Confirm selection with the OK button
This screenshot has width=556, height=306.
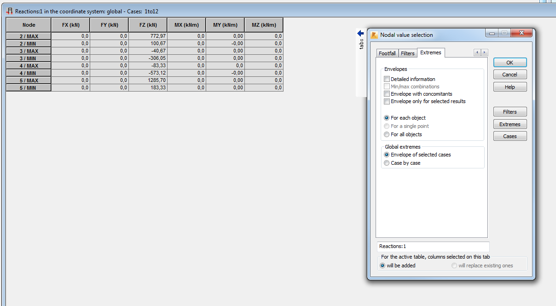[510, 62]
